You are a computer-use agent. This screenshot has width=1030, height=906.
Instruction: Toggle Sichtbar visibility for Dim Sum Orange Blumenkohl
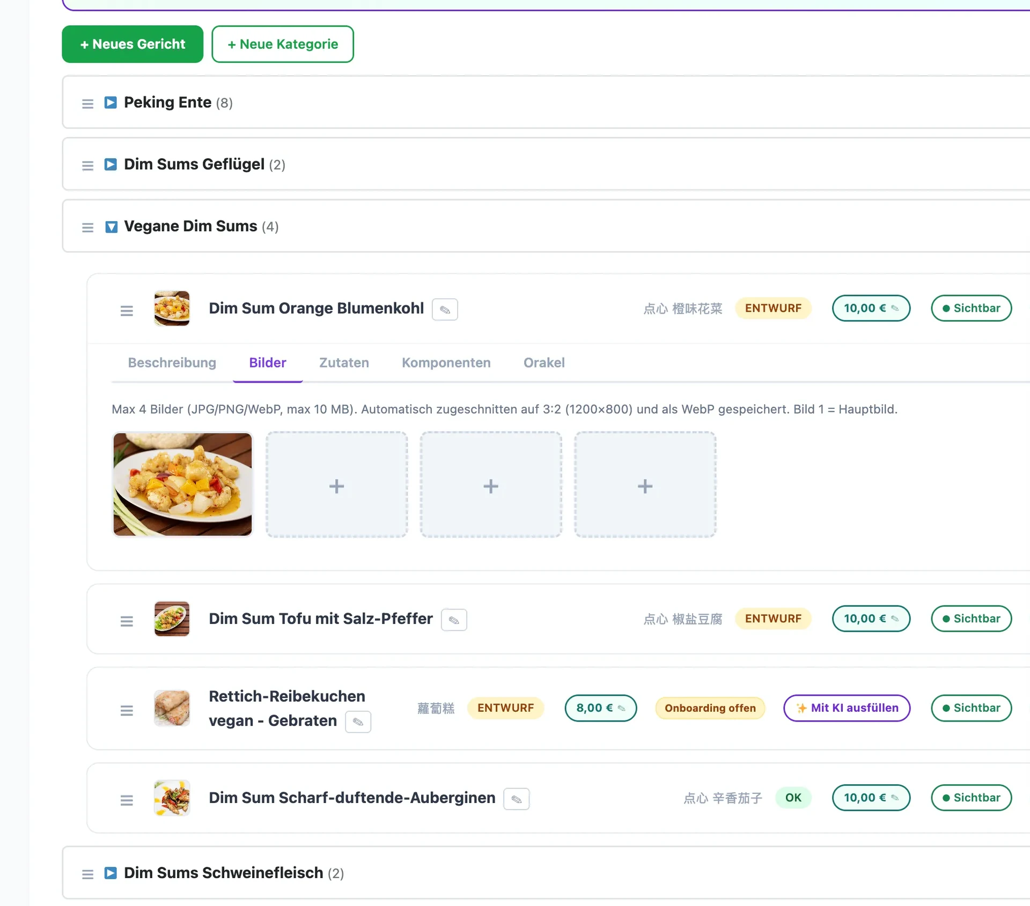pyautogui.click(x=971, y=308)
